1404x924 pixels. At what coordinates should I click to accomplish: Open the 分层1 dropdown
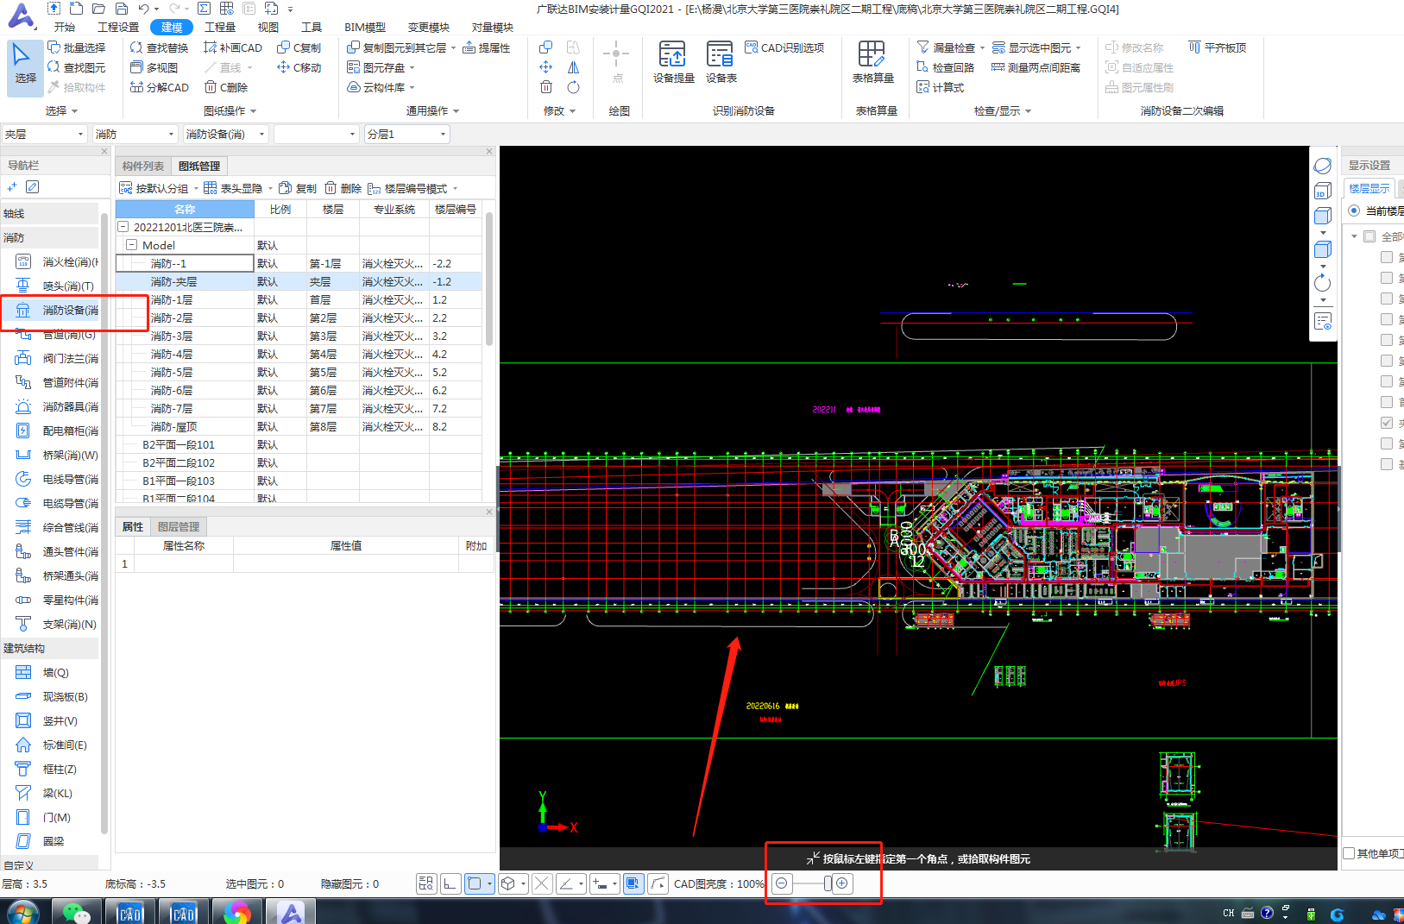point(407,134)
